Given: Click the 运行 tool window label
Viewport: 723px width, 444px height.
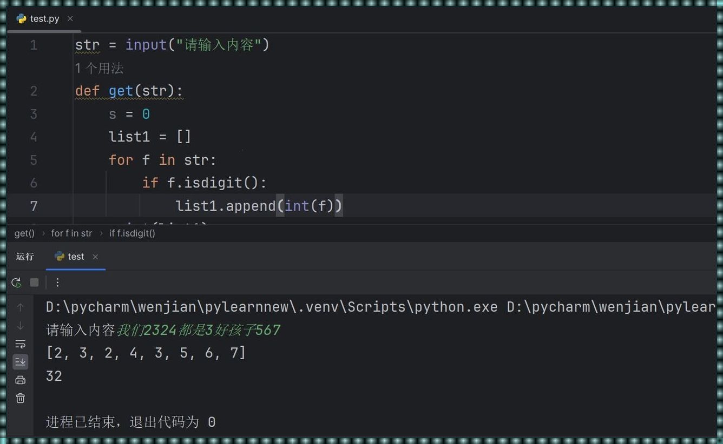Looking at the screenshot, I should point(25,257).
